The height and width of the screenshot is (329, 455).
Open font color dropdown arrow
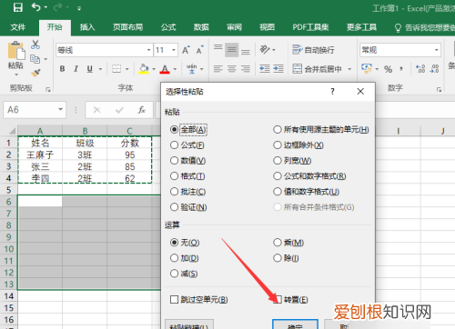(175, 69)
